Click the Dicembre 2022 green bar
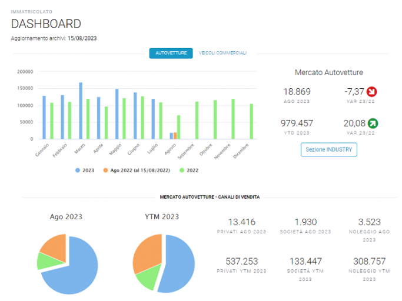The image size is (402, 301). [x=251, y=122]
